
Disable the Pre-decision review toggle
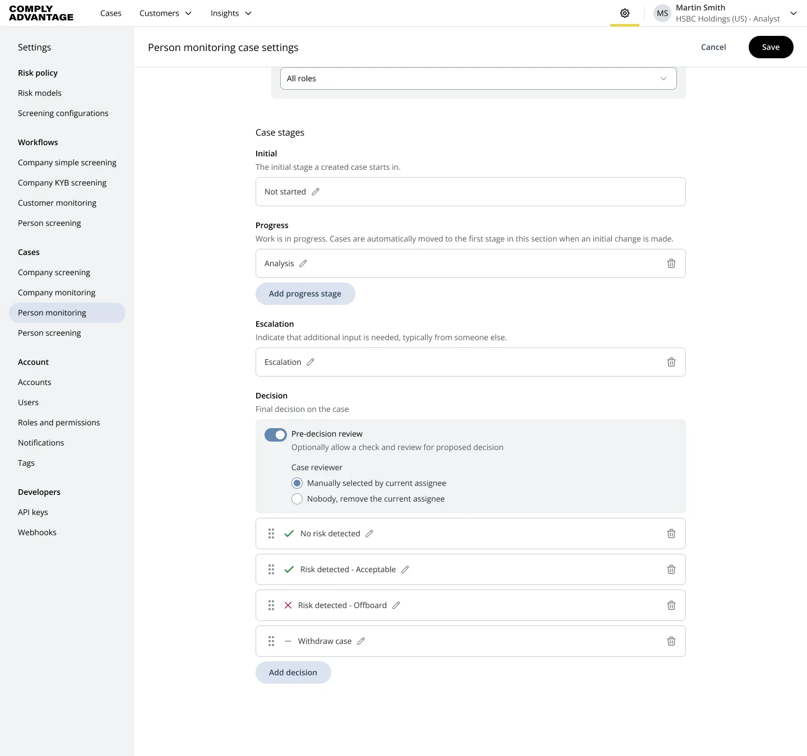click(275, 434)
